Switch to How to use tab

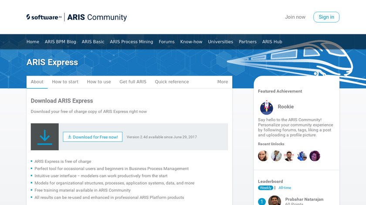pyautogui.click(x=99, y=82)
